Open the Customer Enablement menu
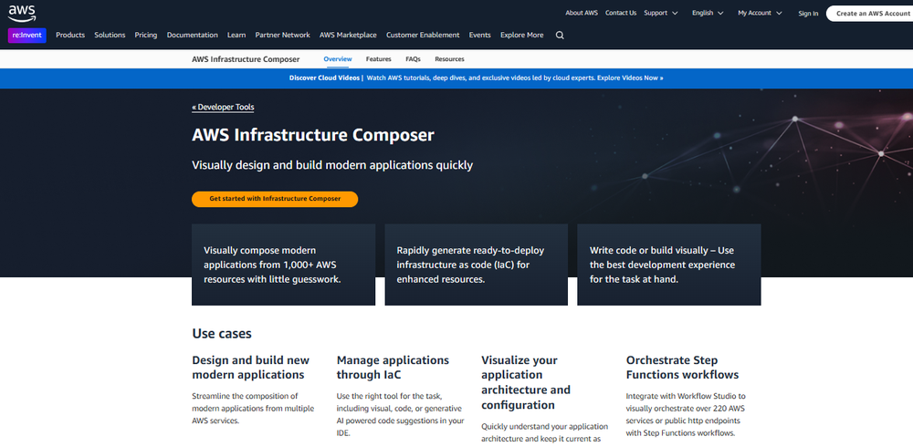Image resolution: width=913 pixels, height=447 pixels. tap(423, 35)
